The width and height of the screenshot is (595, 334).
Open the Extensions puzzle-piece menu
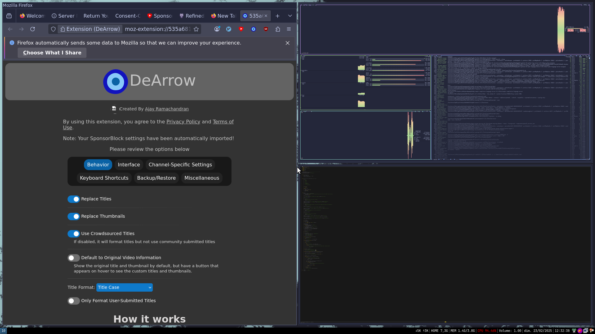coord(278,29)
